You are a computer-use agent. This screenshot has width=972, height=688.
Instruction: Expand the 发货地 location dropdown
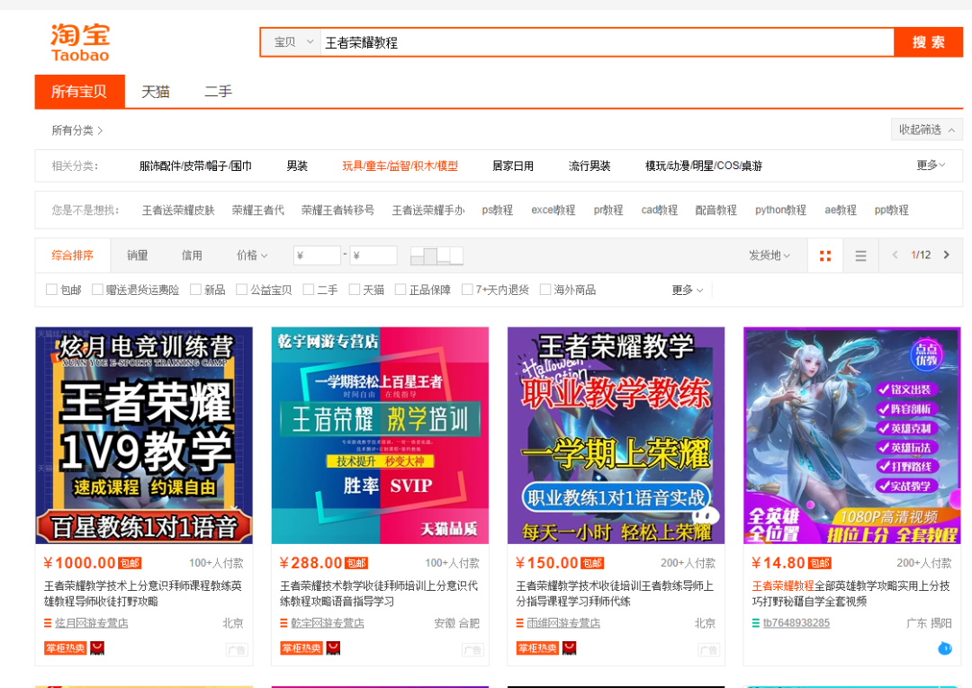[769, 255]
